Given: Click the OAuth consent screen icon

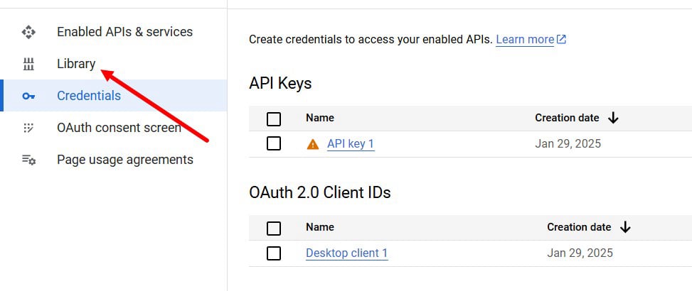Looking at the screenshot, I should tap(28, 128).
